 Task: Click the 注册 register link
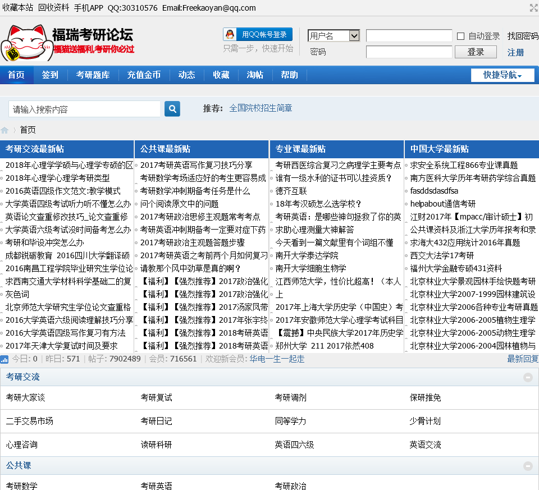515,52
